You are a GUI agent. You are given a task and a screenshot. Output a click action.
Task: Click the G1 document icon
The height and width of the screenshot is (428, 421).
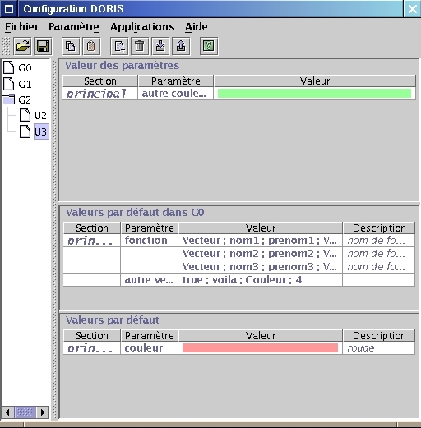[x=9, y=84]
